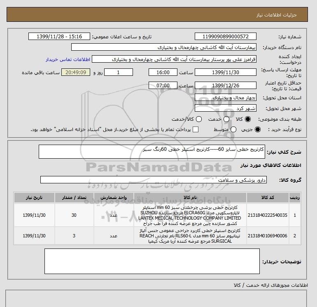Click the remaining days field showing 1
The width and height of the screenshot is (317, 307).
pos(119,72)
